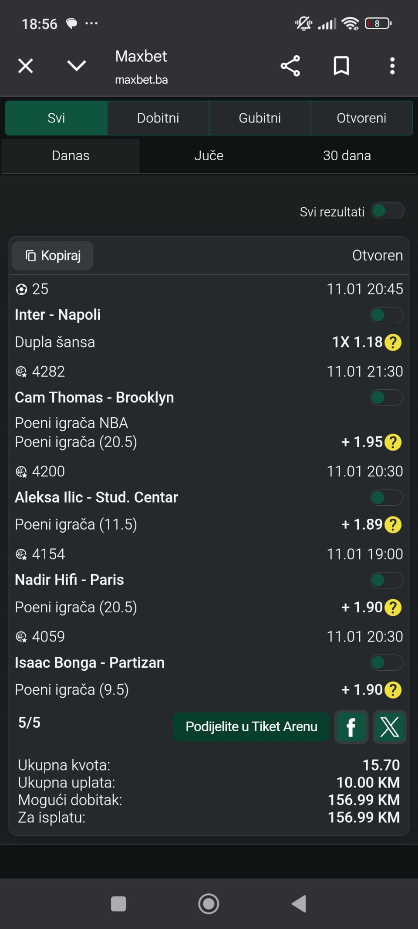
Task: Bookmark the Maxbet page
Action: pyautogui.click(x=341, y=66)
